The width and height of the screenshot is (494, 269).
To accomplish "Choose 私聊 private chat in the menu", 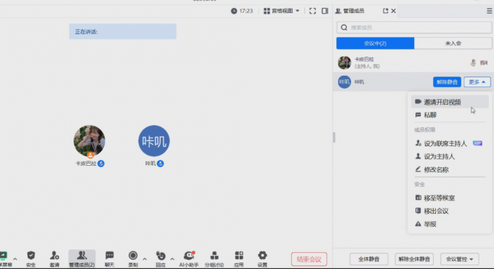I will [450, 115].
